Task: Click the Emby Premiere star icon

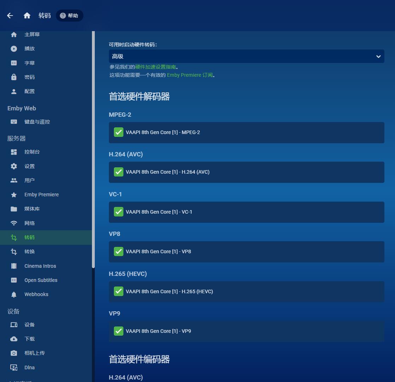Action: tap(14, 195)
